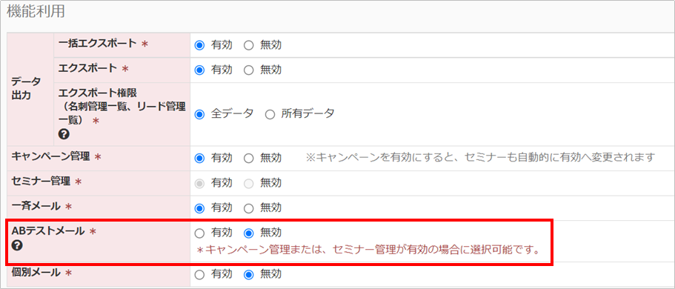Image resolution: width=675 pixels, height=289 pixels.
Task: Click the ABテストメール row label
Action: click(x=48, y=231)
